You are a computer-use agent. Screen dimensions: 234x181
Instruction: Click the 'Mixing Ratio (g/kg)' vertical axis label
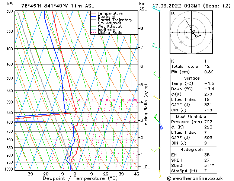coord(146,105)
